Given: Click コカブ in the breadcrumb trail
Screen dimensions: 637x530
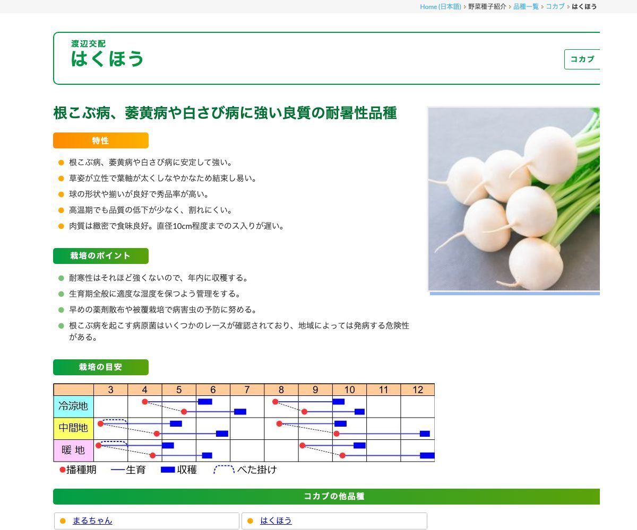Looking at the screenshot, I should click(x=555, y=7).
